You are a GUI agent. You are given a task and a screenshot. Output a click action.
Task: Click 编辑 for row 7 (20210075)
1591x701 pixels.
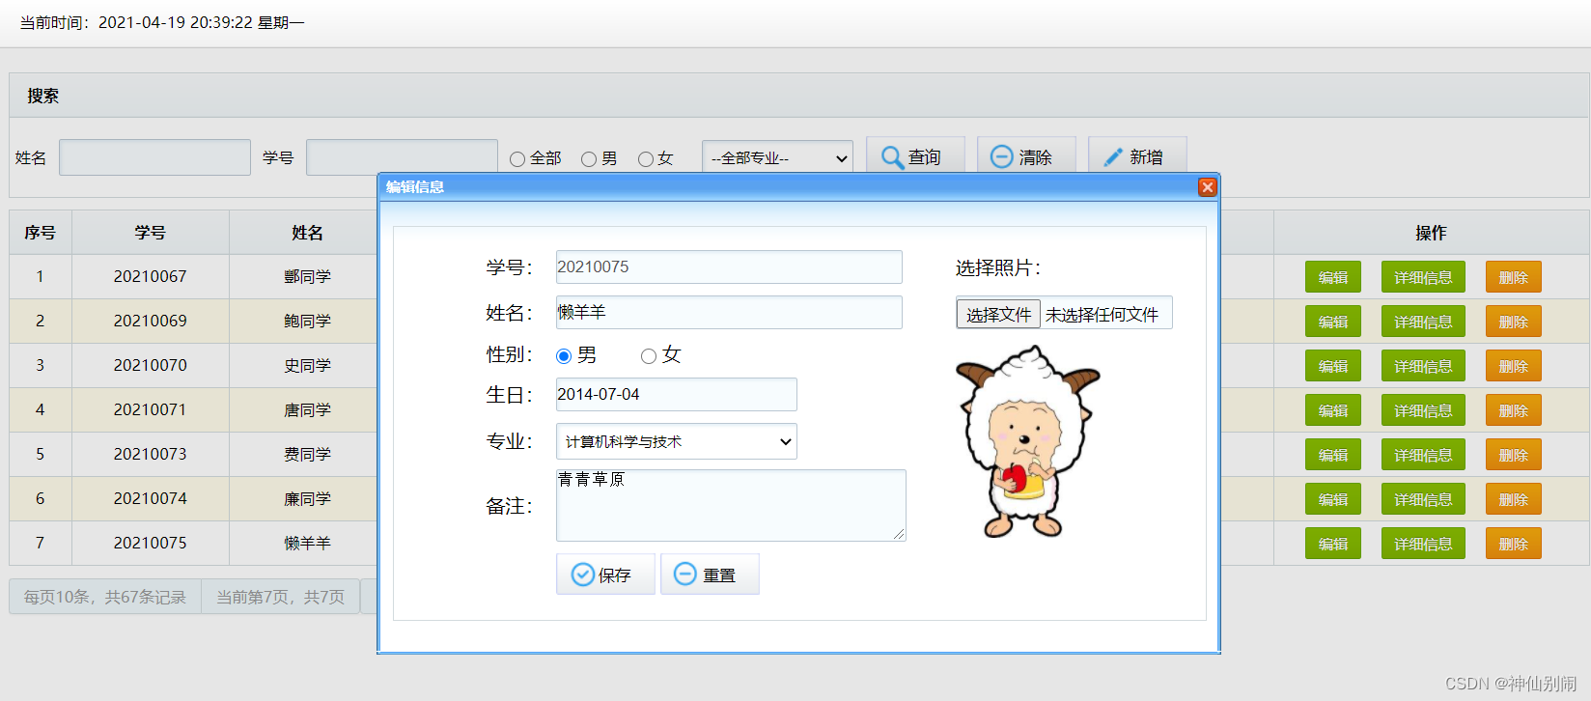1333,544
